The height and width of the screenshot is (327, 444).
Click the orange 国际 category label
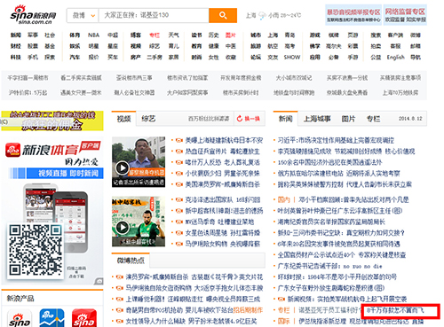click(x=283, y=321)
